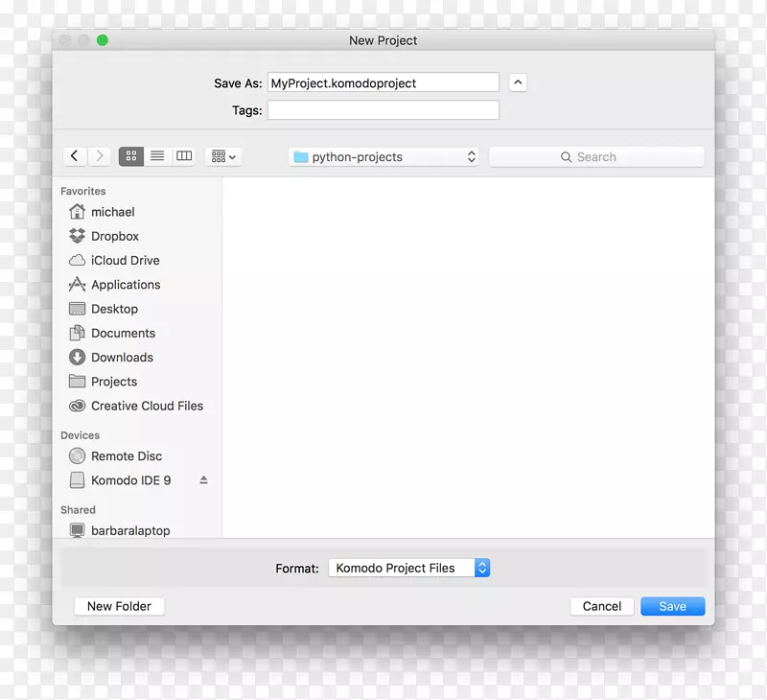This screenshot has height=700, width=767.
Task: Click the Downloads arrow circle icon
Action: [x=77, y=357]
